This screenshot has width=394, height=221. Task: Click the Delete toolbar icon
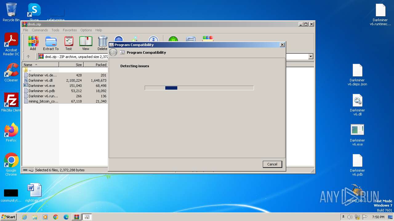[103, 43]
